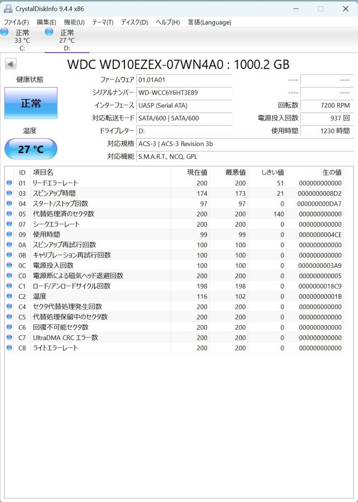Switch to the C: drive tab at 33 °C

click(x=22, y=40)
